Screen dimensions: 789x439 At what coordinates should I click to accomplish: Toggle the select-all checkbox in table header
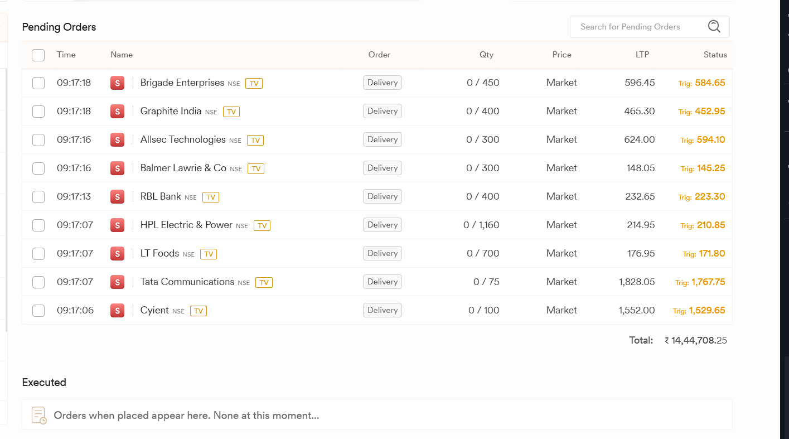(x=38, y=55)
